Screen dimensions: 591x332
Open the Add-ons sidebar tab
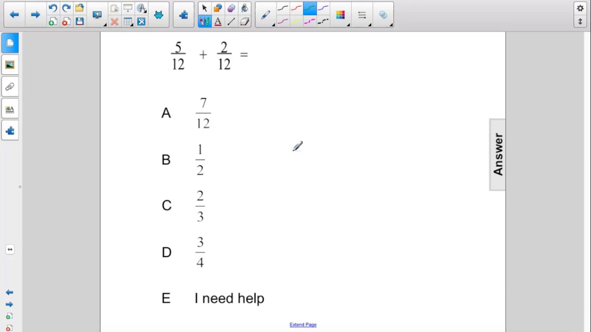(x=10, y=131)
